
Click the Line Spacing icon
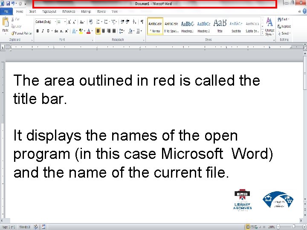[x=122, y=31]
